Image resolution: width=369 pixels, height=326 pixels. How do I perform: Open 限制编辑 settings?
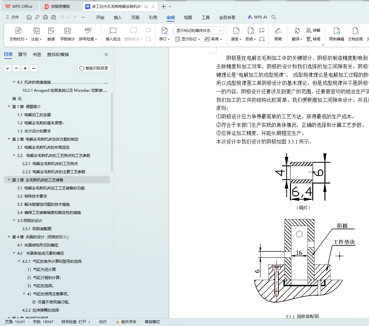tap(336, 34)
